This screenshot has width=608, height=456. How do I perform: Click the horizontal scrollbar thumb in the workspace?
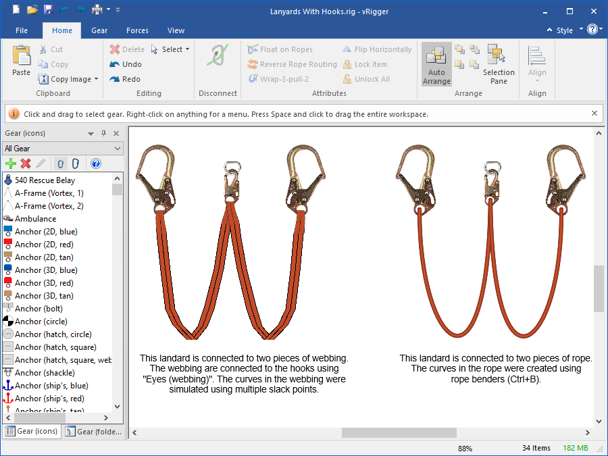pos(399,432)
